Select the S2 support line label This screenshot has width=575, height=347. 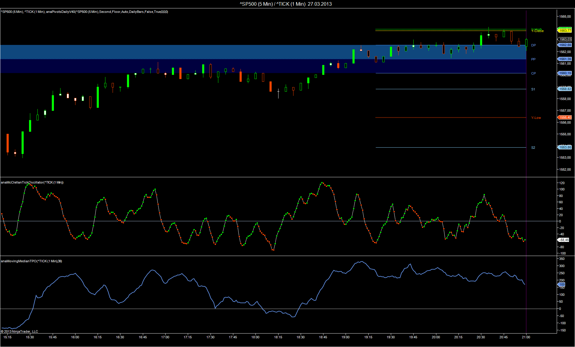[x=533, y=148]
